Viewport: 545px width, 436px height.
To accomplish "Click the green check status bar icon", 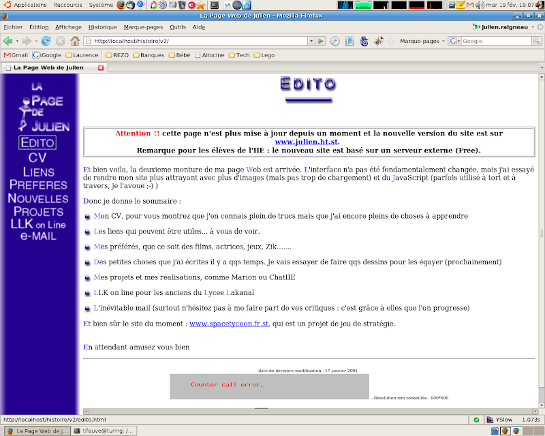I will tap(476, 420).
